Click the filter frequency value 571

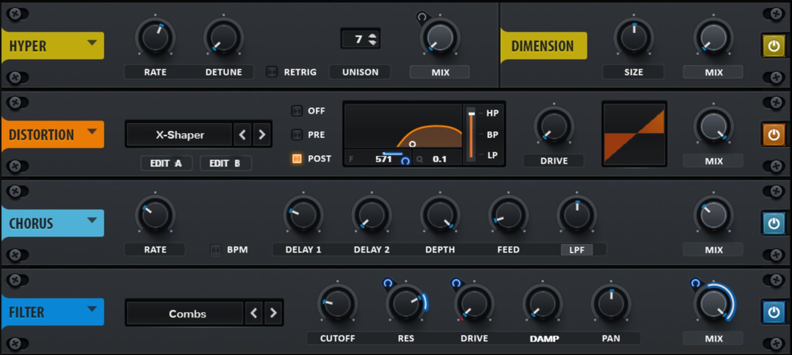pyautogui.click(x=384, y=159)
